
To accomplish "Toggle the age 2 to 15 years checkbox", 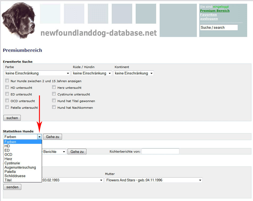I will point(7,81).
